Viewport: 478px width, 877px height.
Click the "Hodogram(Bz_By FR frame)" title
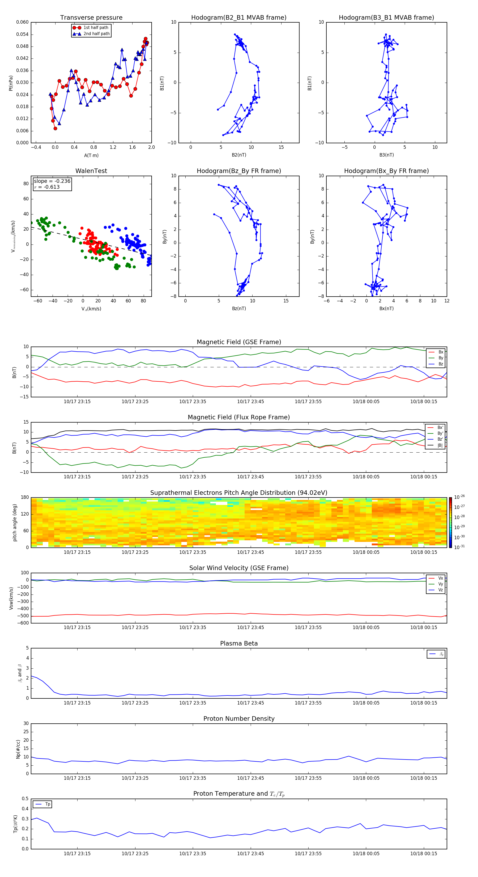(239, 171)
